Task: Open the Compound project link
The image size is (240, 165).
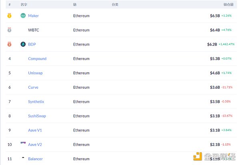Action: [37, 59]
